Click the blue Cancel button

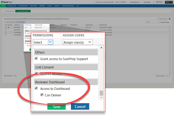pos(80,107)
